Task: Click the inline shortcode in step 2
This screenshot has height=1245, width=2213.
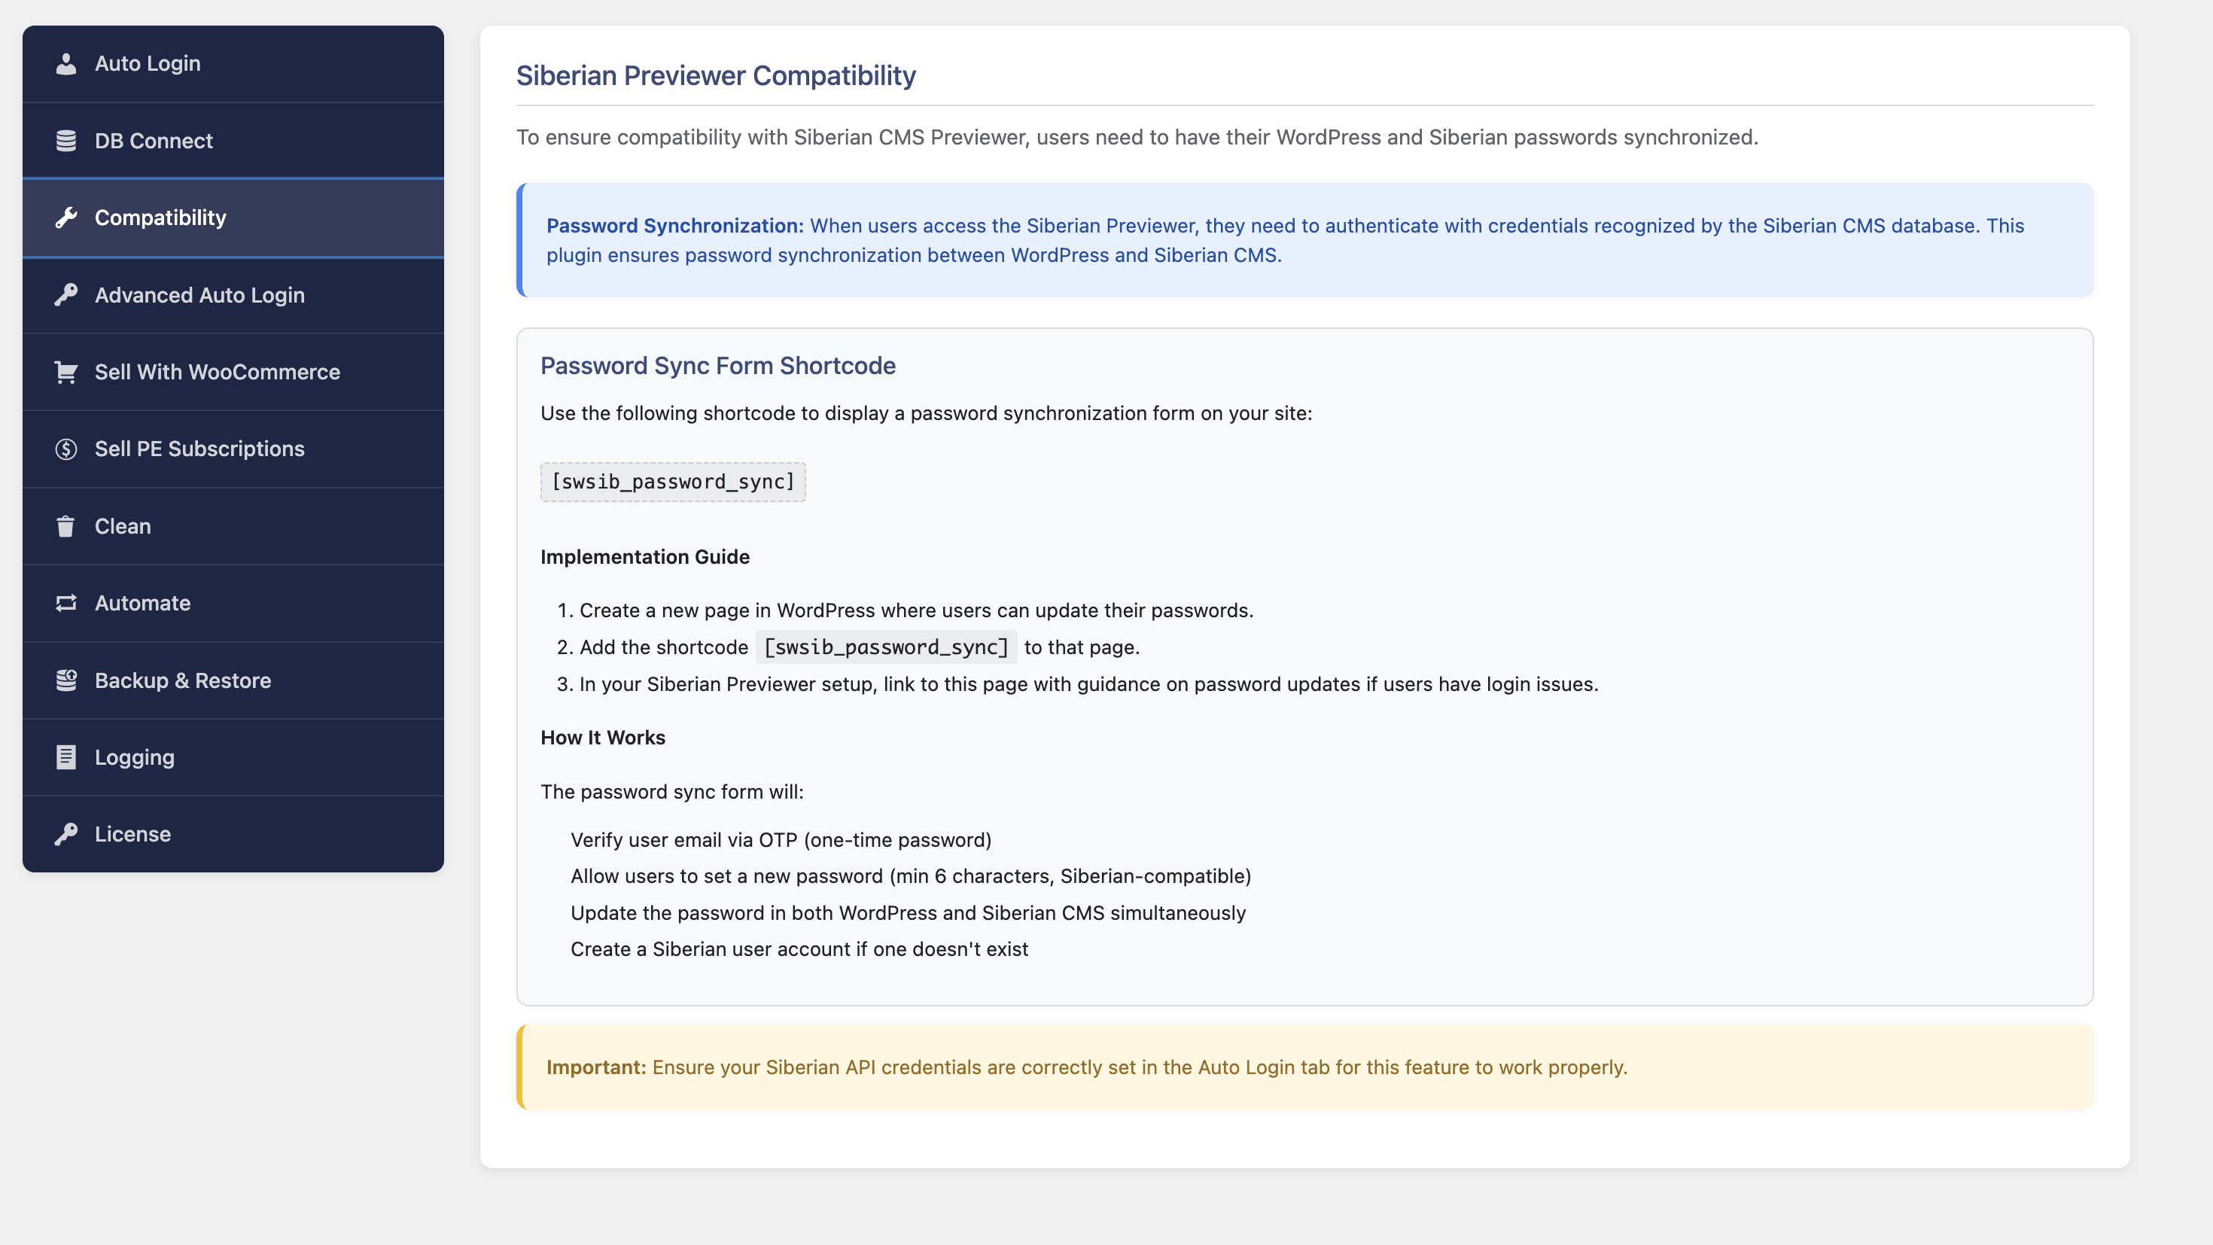Action: 886,647
